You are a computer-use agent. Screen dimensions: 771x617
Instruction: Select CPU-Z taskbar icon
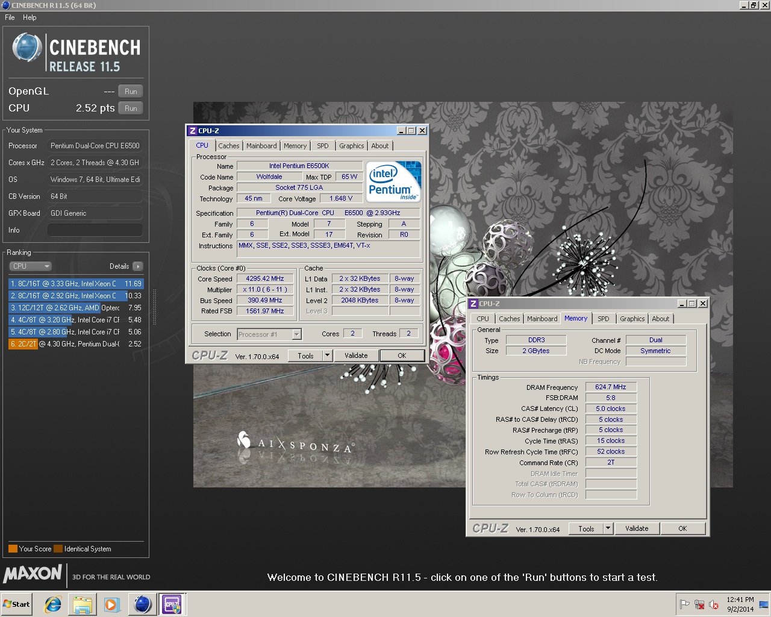(x=172, y=604)
